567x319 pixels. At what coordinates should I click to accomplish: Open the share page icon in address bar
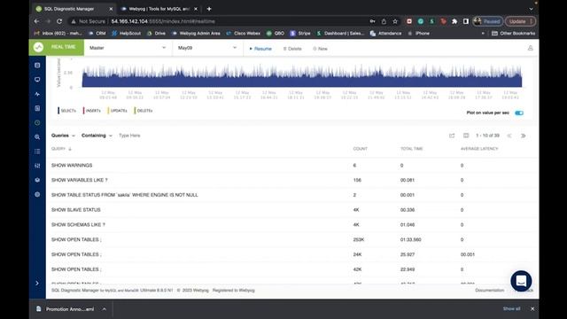point(384,21)
